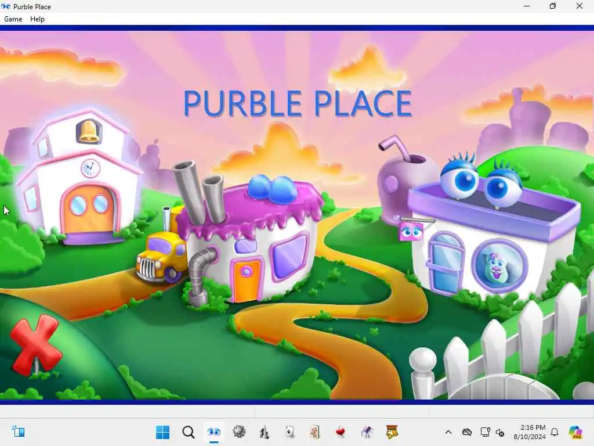Image resolution: width=594 pixels, height=446 pixels.
Task: Open the Help menu
Action: [x=37, y=19]
